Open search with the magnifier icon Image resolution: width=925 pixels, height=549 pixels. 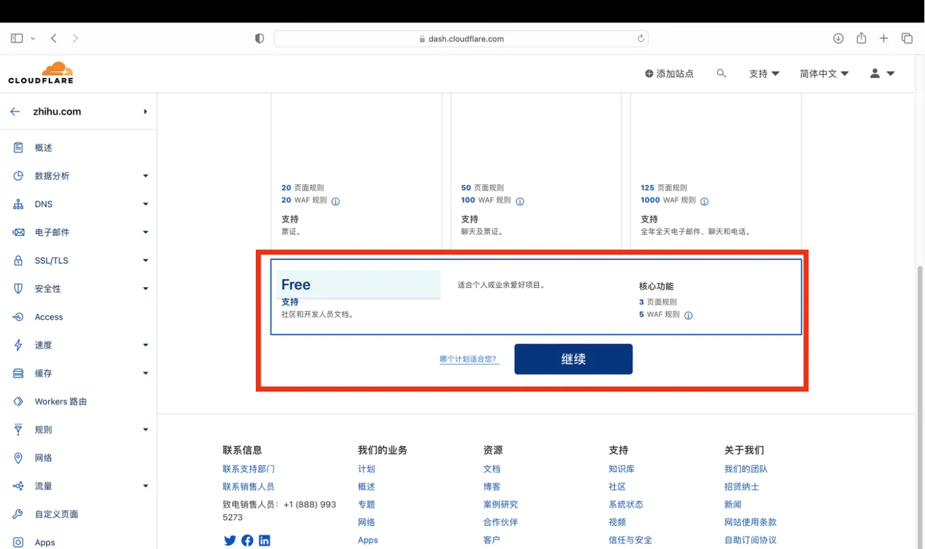[x=721, y=74]
